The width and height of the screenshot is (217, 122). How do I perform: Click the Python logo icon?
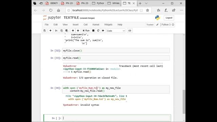[x=157, y=18]
